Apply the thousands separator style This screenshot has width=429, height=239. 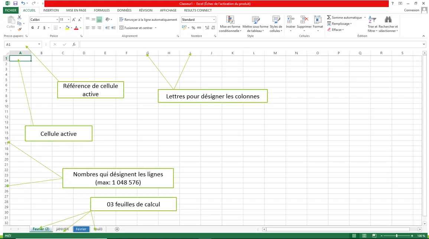click(199, 27)
